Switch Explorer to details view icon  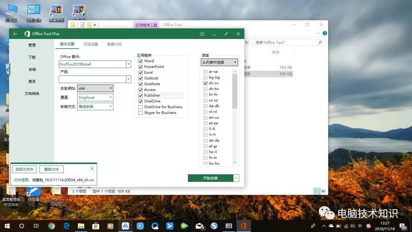317,191
